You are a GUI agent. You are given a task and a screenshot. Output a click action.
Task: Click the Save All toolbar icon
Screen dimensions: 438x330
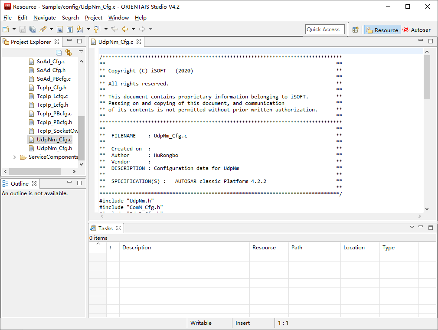point(33,29)
